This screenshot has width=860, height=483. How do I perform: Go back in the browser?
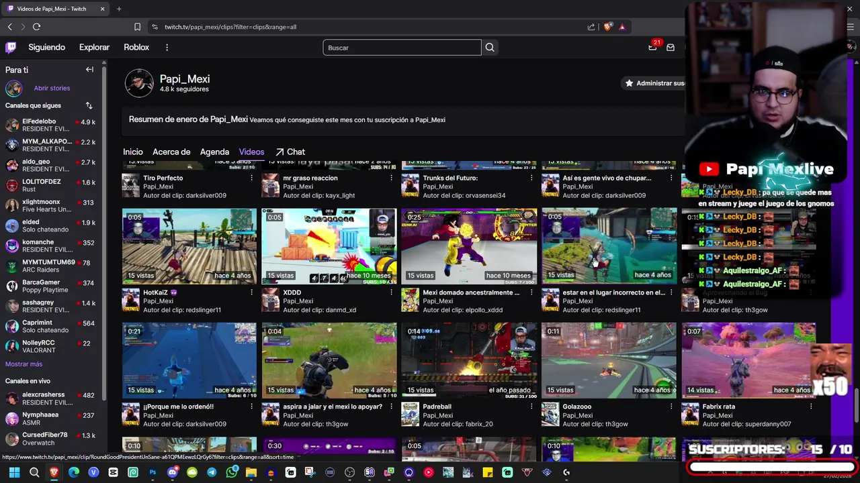[x=9, y=27]
